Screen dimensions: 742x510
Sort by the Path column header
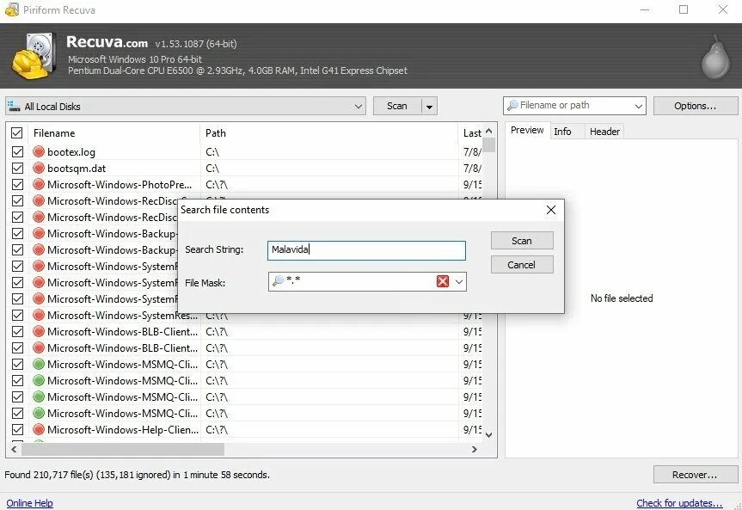pos(329,133)
